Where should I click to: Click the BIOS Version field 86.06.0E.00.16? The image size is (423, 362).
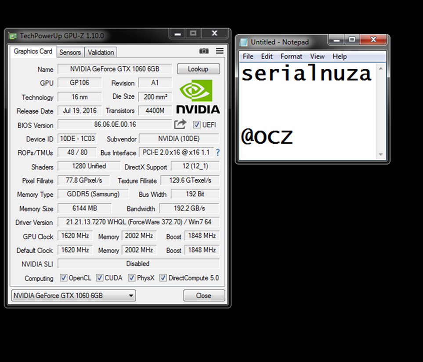pyautogui.click(x=115, y=124)
